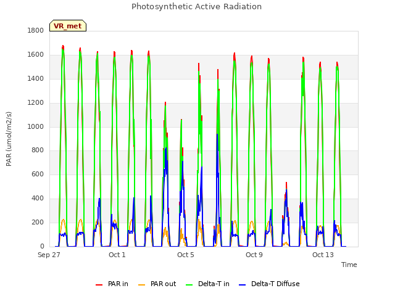Click the Sep 27 x-axis tick label
Image resolution: width=395 pixels, height=296 pixels.
click(49, 255)
